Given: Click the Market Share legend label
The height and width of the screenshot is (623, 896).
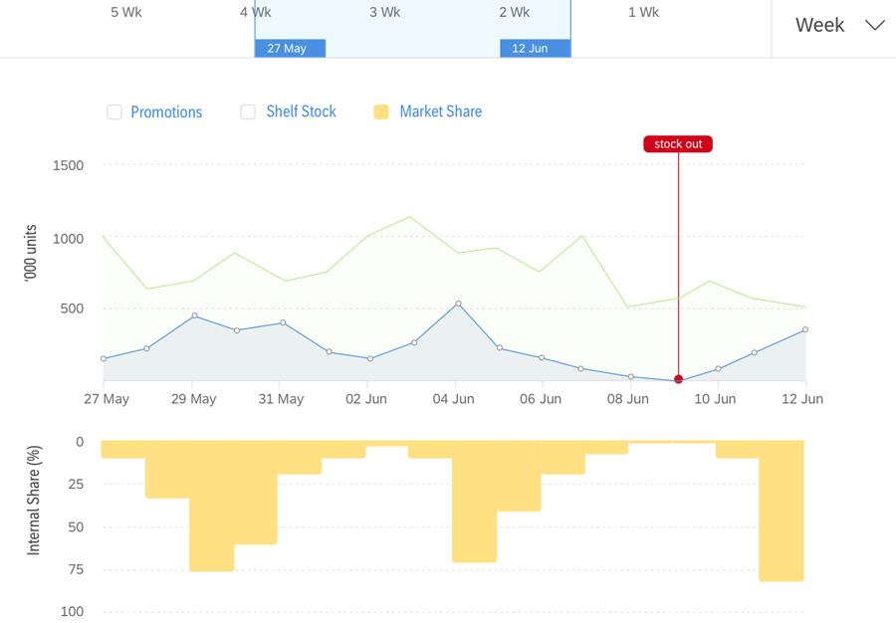Looking at the screenshot, I should (x=441, y=111).
